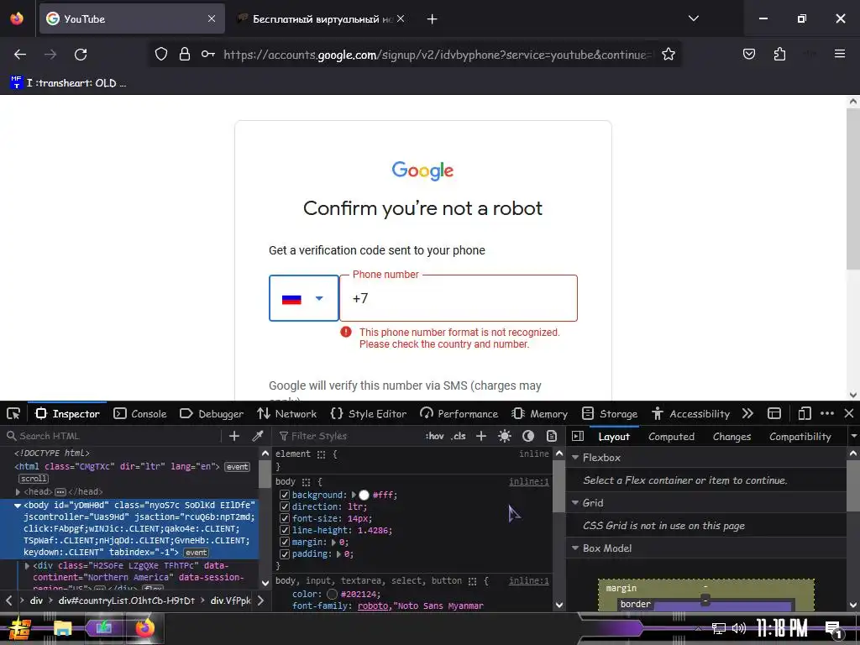Screen dimensions: 860x645
Task: Toggle dark color scheme simulation icon
Action: pos(528,436)
